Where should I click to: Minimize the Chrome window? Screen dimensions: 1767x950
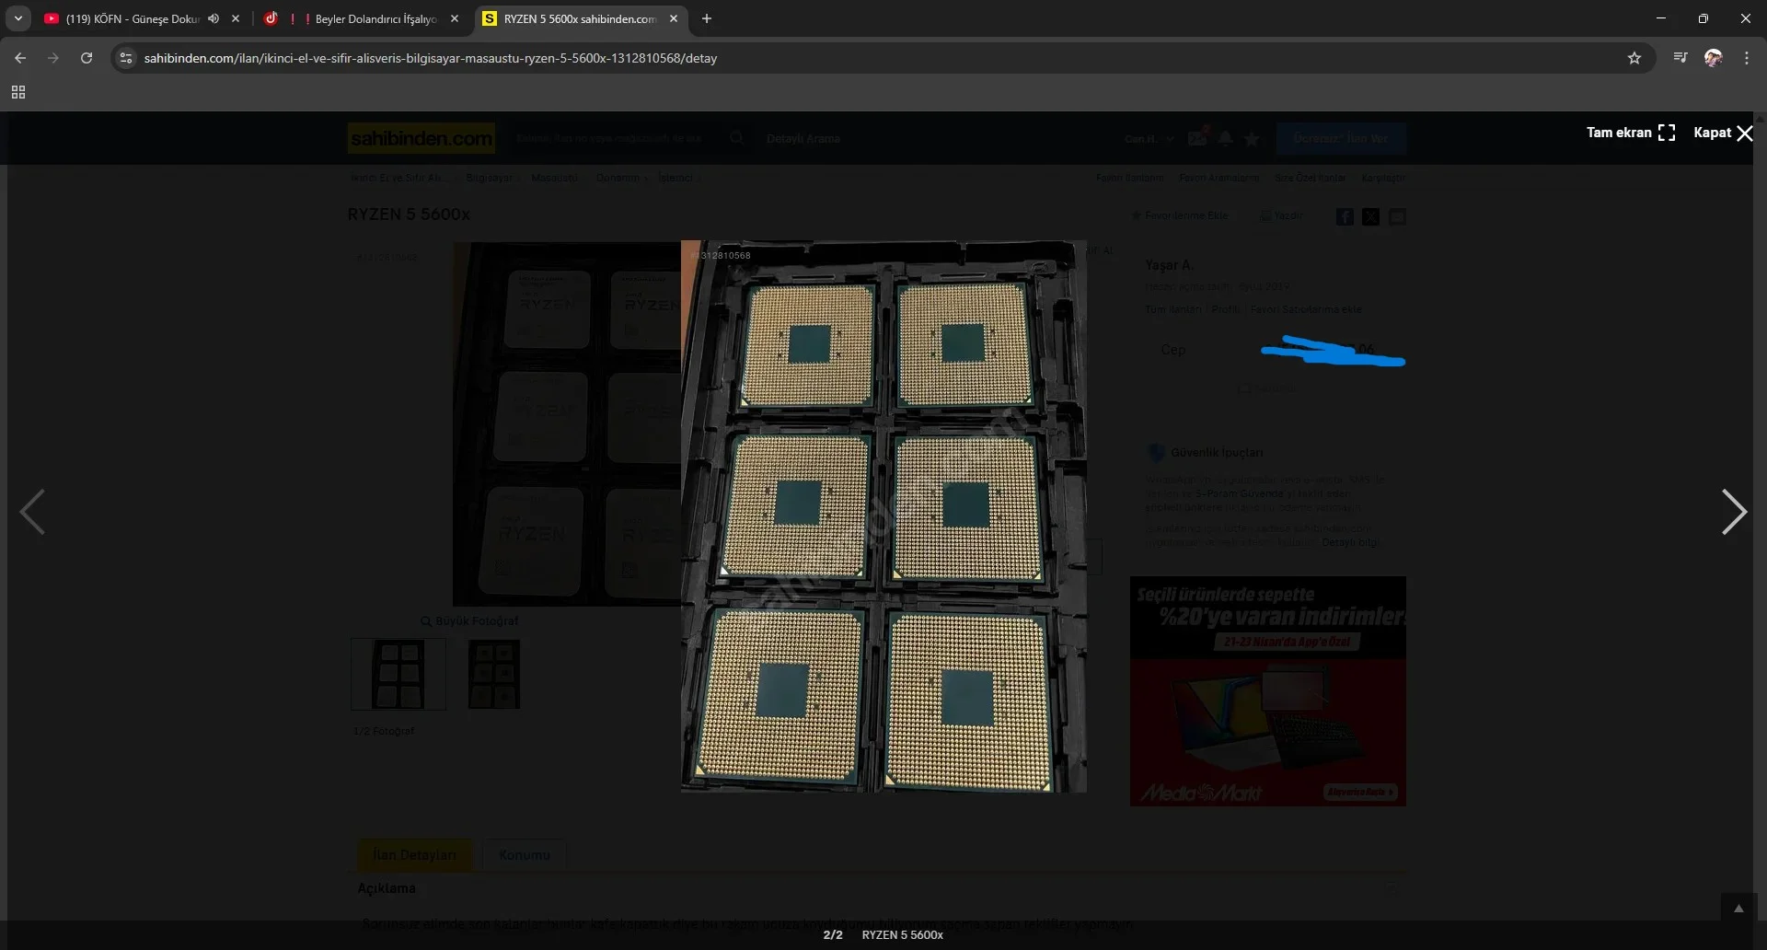1661,18
